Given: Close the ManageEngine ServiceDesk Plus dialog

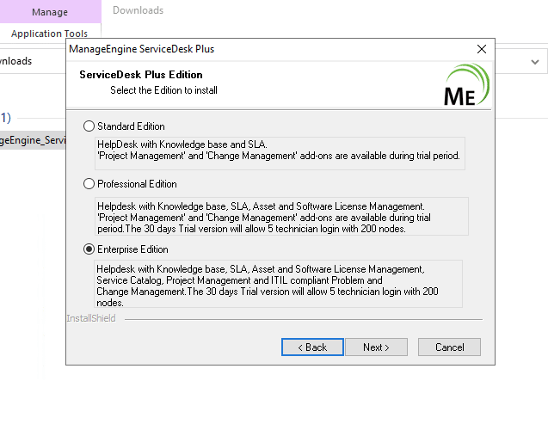Looking at the screenshot, I should point(482,49).
